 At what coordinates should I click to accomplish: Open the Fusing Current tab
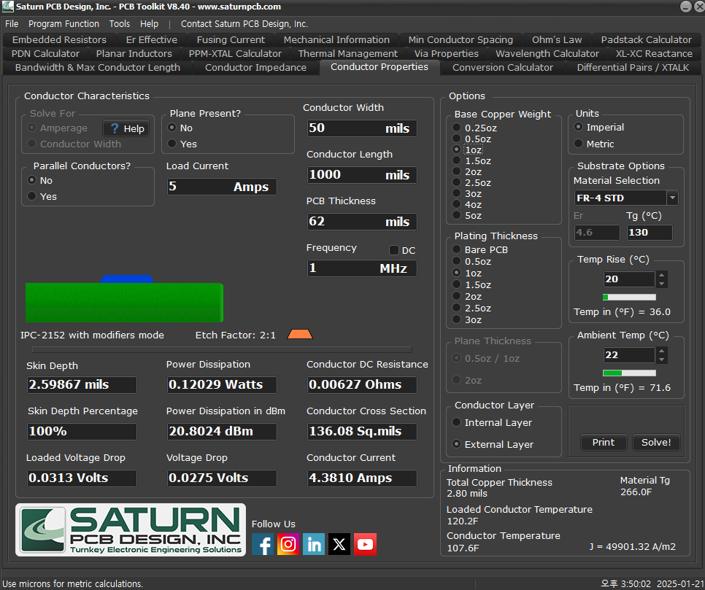point(231,39)
